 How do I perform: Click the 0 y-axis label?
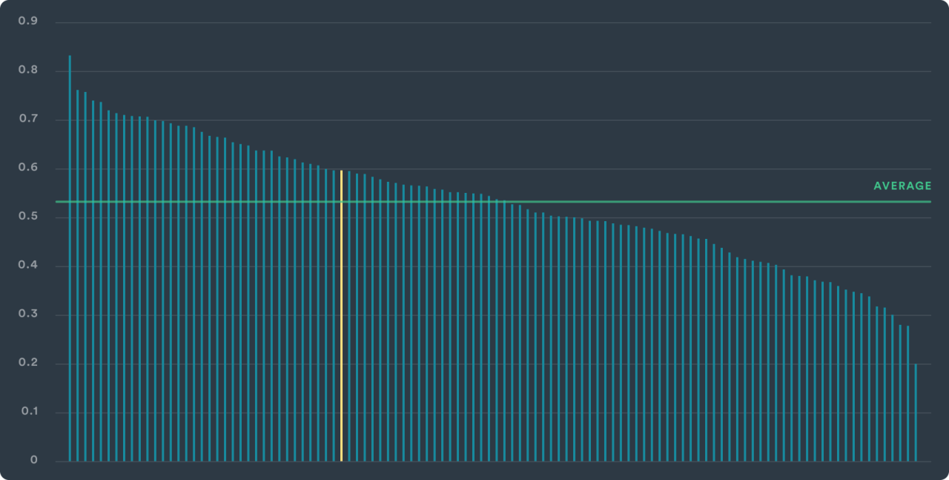(33, 461)
